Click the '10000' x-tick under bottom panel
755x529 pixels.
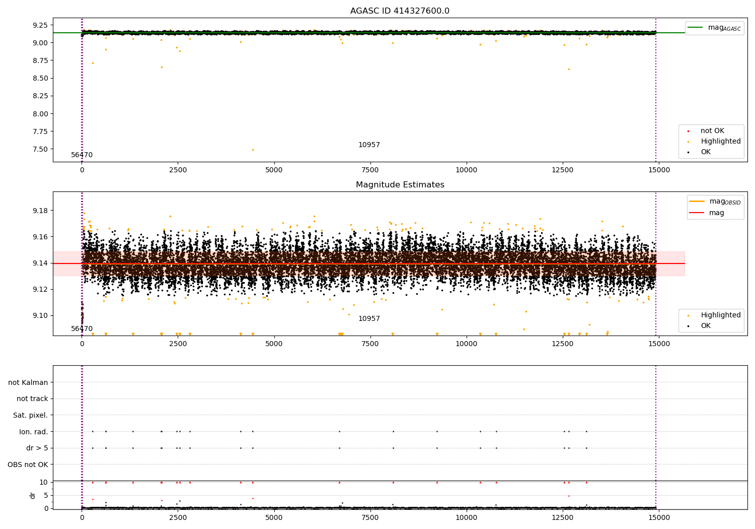click(x=467, y=518)
